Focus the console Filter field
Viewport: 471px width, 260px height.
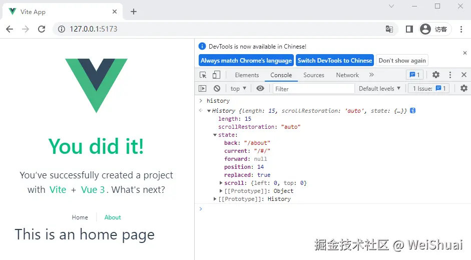click(314, 89)
